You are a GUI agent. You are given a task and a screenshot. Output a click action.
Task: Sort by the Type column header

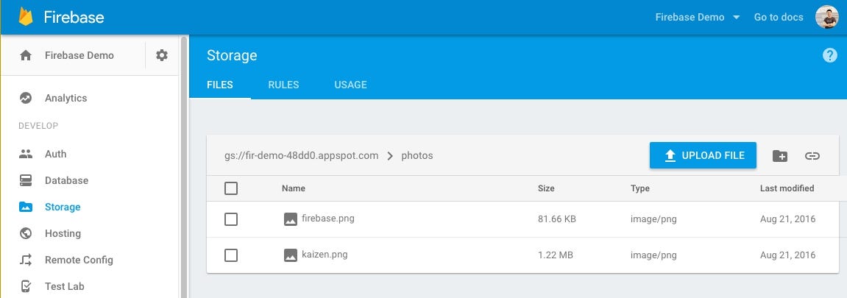(x=640, y=188)
